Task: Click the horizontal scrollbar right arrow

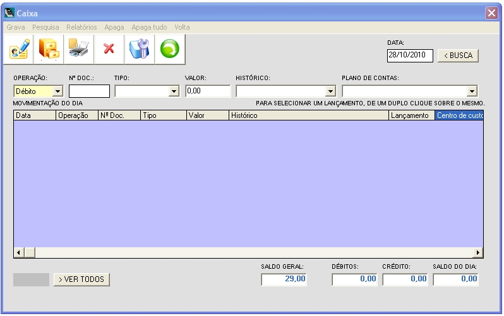Action: [x=478, y=252]
